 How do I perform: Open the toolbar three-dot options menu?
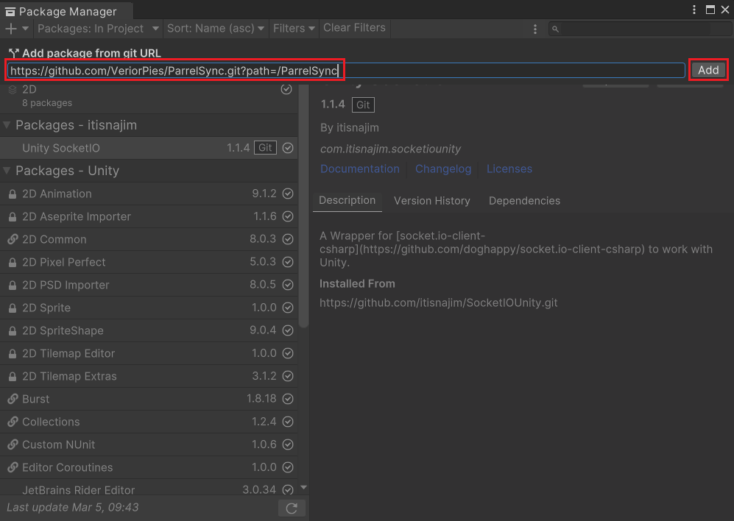tap(535, 29)
